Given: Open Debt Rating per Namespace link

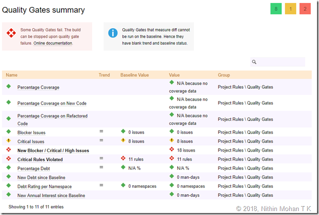Looking at the screenshot, I should [x=45, y=186].
